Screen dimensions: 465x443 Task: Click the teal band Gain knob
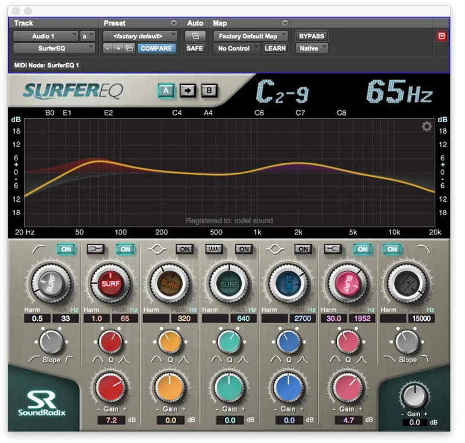pos(229,388)
